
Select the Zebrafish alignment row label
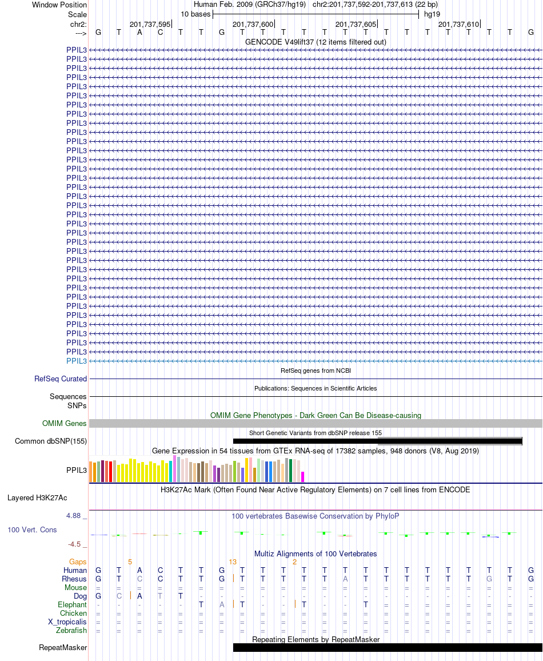point(71,630)
